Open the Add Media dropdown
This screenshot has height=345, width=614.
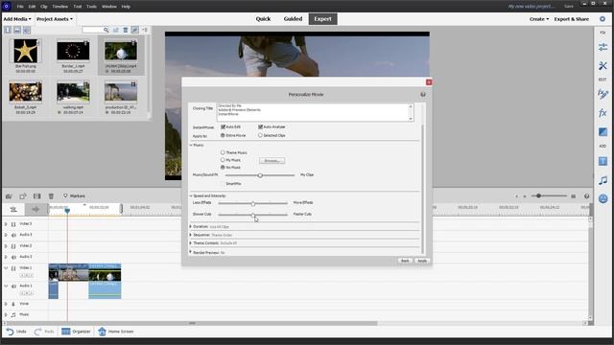[17, 19]
